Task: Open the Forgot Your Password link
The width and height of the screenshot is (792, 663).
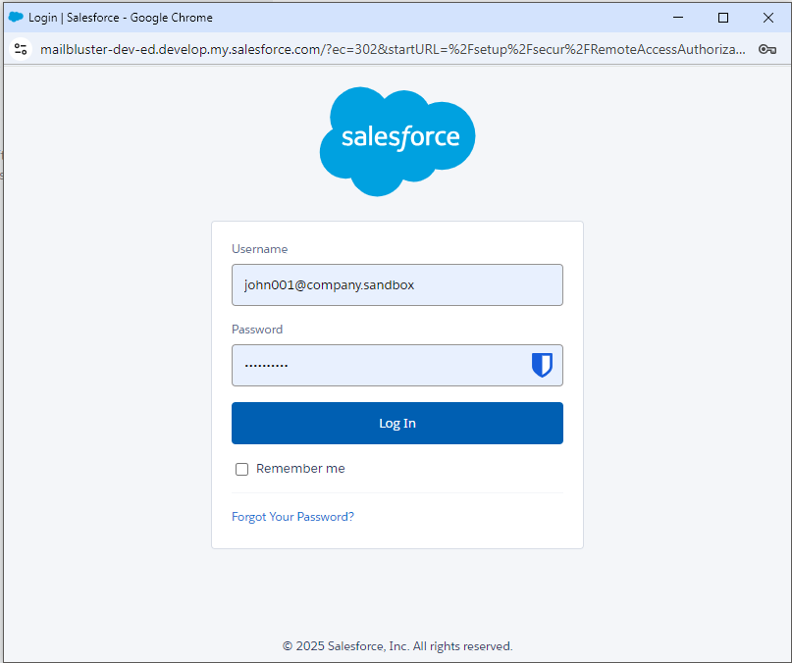Action: coord(292,517)
